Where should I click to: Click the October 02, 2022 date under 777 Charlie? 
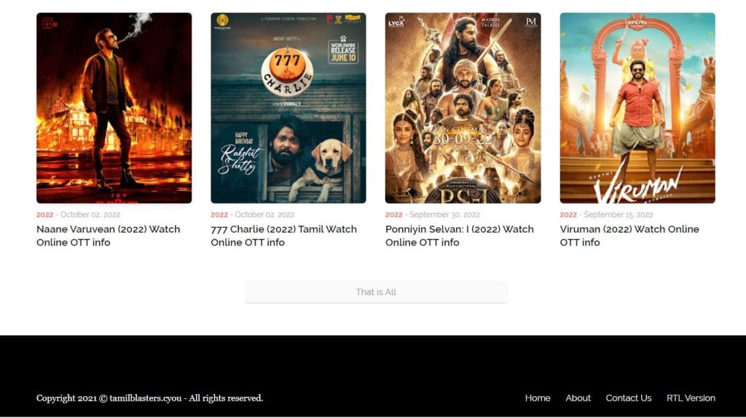264,215
